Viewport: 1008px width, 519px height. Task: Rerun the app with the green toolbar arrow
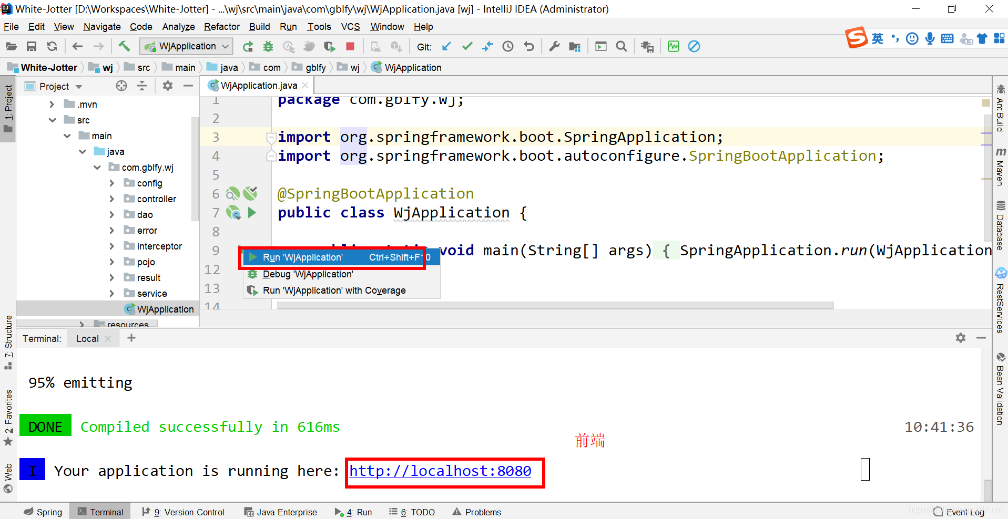pos(248,47)
